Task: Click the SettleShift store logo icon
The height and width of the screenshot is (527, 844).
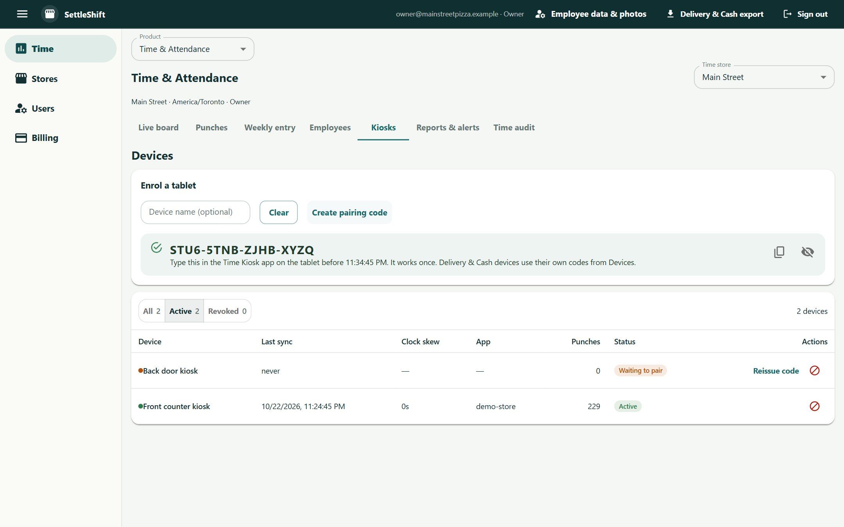Action: click(50, 14)
